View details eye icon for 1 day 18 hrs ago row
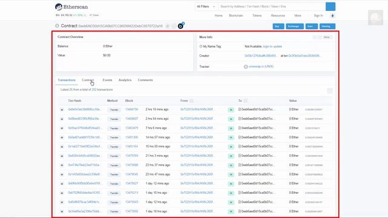388x218 pixels. [x=62, y=211]
